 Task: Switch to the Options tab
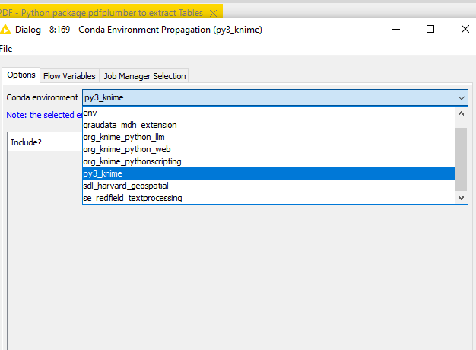(x=21, y=75)
